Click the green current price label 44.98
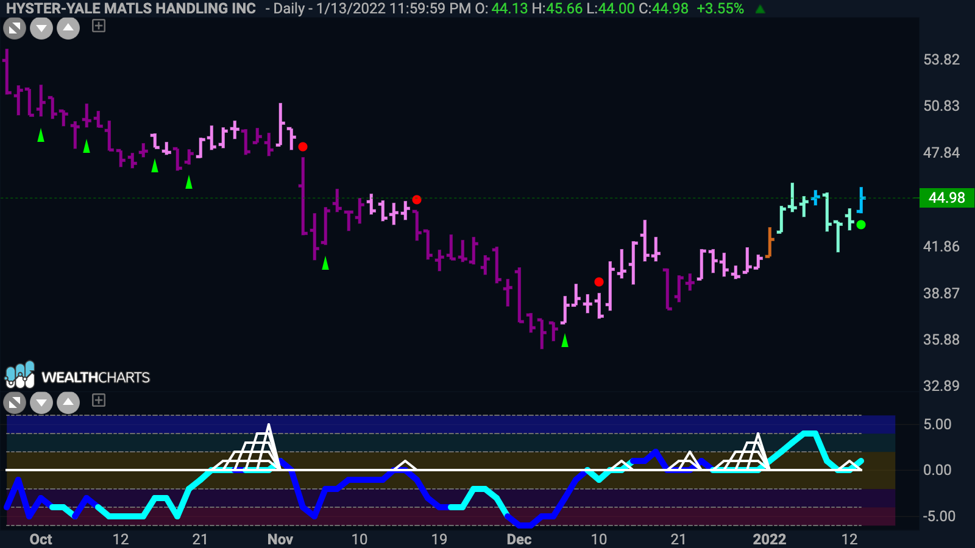This screenshot has width=975, height=548. tap(946, 198)
